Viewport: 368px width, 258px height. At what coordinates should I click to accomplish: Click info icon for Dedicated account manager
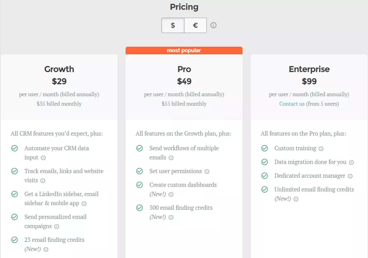350,176
